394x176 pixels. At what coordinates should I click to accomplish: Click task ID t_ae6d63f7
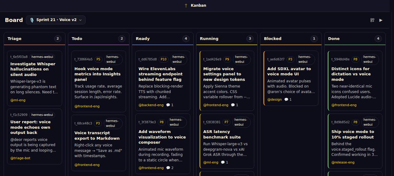[276, 59]
